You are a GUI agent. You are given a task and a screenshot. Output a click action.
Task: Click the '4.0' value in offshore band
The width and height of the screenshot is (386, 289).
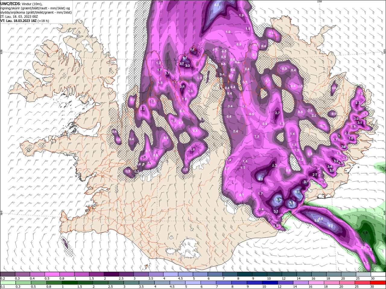[321, 219]
